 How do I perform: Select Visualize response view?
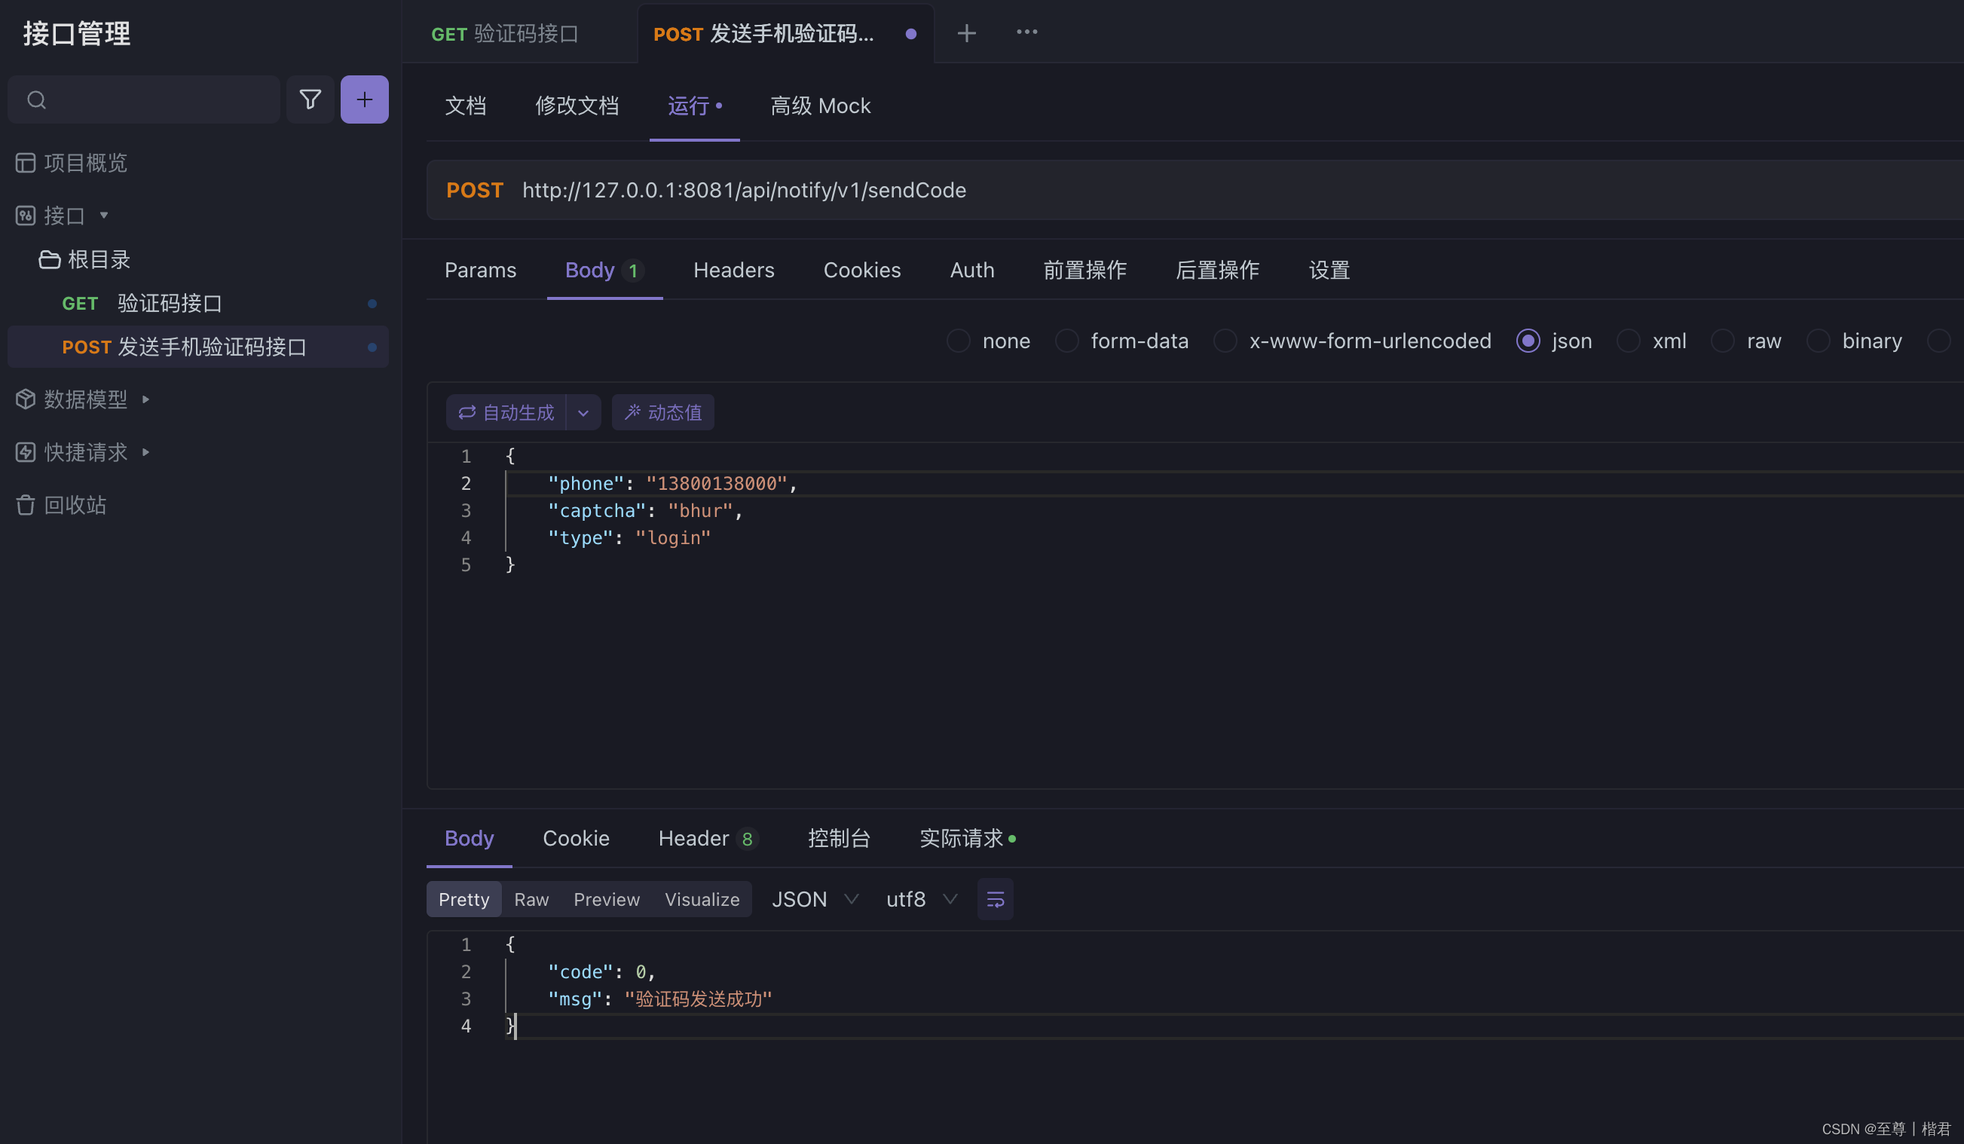point(702,899)
